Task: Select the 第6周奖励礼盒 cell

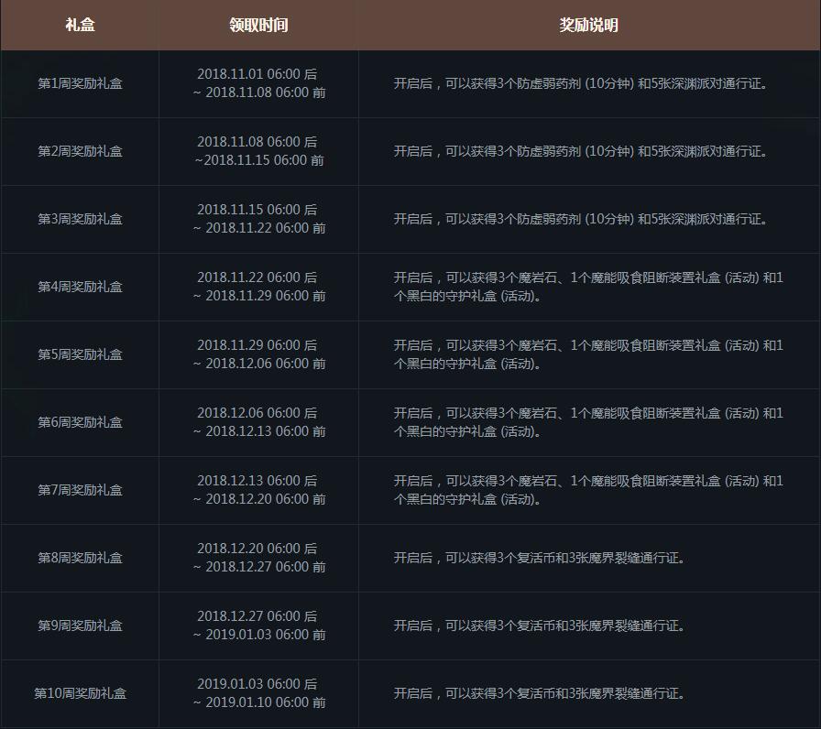Action: click(80, 422)
